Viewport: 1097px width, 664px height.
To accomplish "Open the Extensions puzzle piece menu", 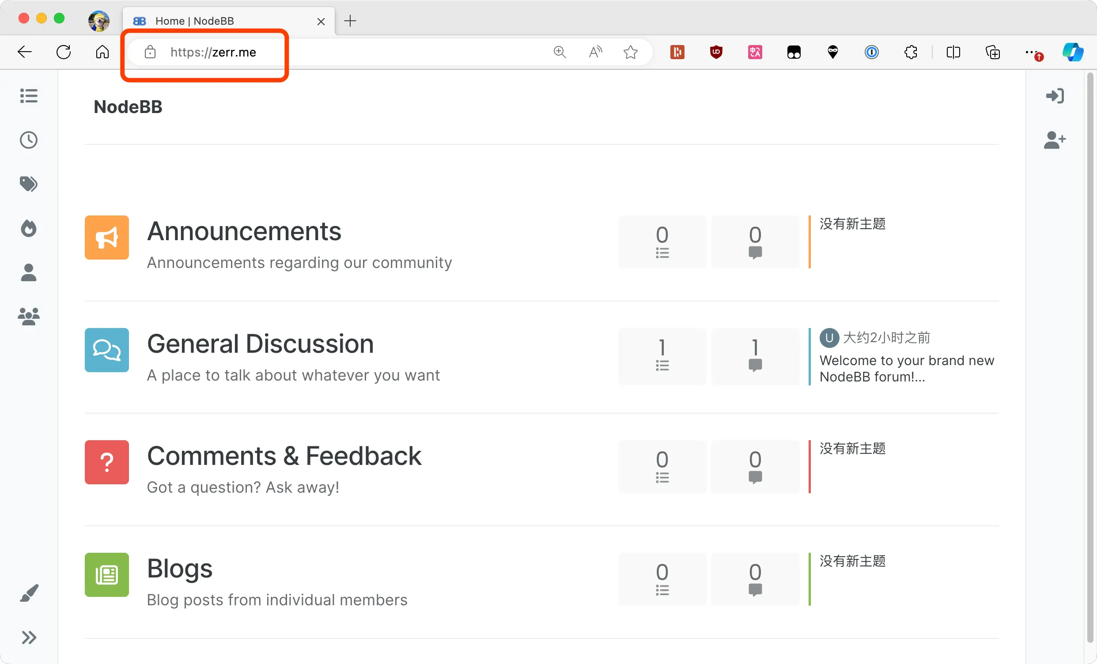I will point(911,52).
